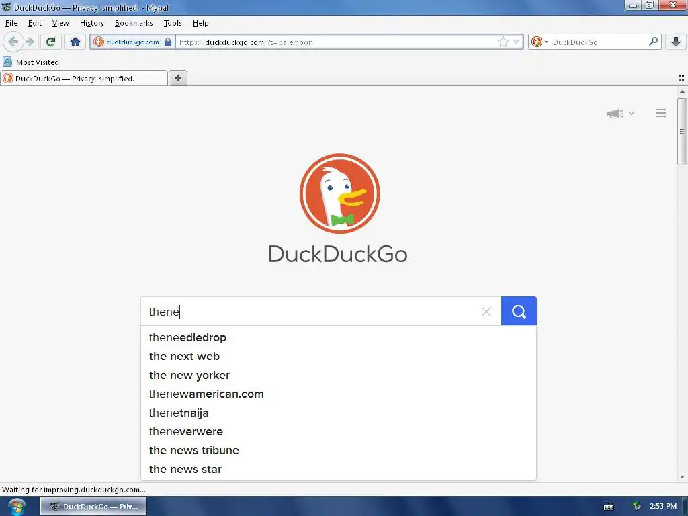Click the network status tray icon
This screenshot has width=688, height=516.
tap(637, 507)
